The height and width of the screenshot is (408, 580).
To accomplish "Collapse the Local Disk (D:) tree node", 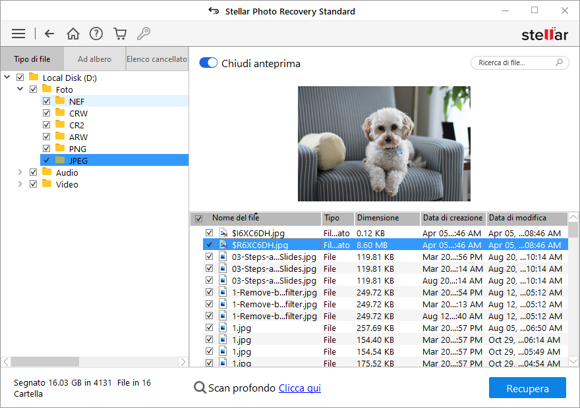I will (x=7, y=77).
